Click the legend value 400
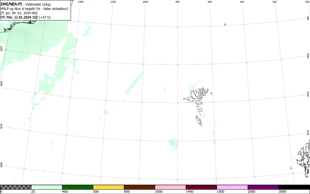Image resolution: width=310 pixels, height=194 pixels. (x=65, y=192)
